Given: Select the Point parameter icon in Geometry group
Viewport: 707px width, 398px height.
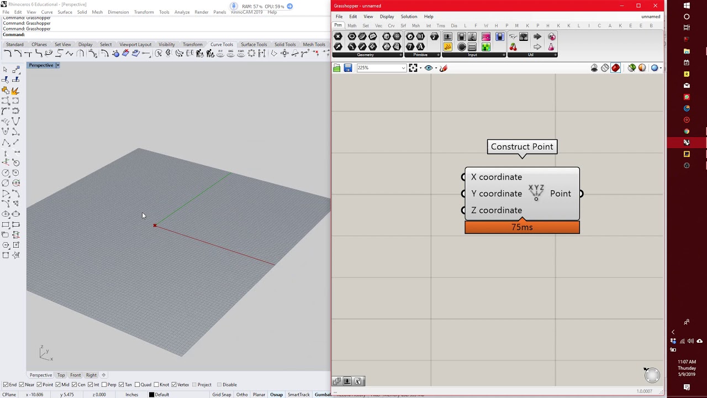Looking at the screenshot, I should [x=338, y=36].
